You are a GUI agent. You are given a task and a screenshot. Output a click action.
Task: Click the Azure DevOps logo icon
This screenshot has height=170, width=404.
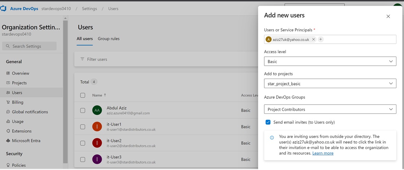coord(3,9)
